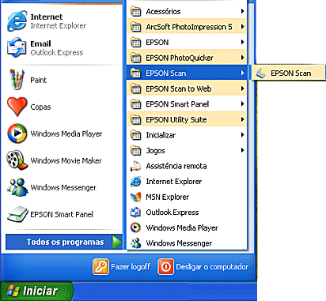Click the Windows Movie Maker film reel icon
326x301 pixels.
point(17,160)
